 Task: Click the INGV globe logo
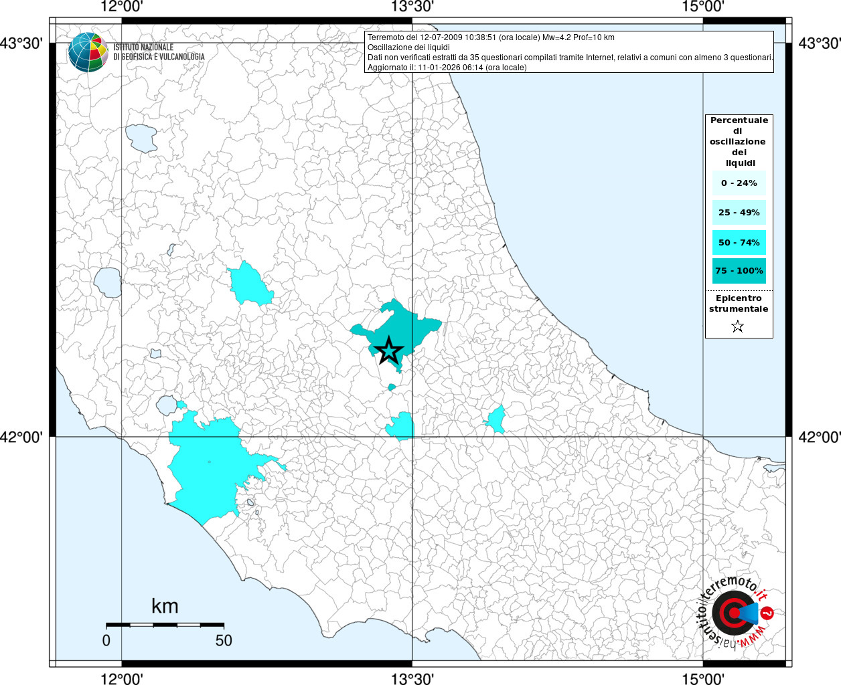pos(88,52)
